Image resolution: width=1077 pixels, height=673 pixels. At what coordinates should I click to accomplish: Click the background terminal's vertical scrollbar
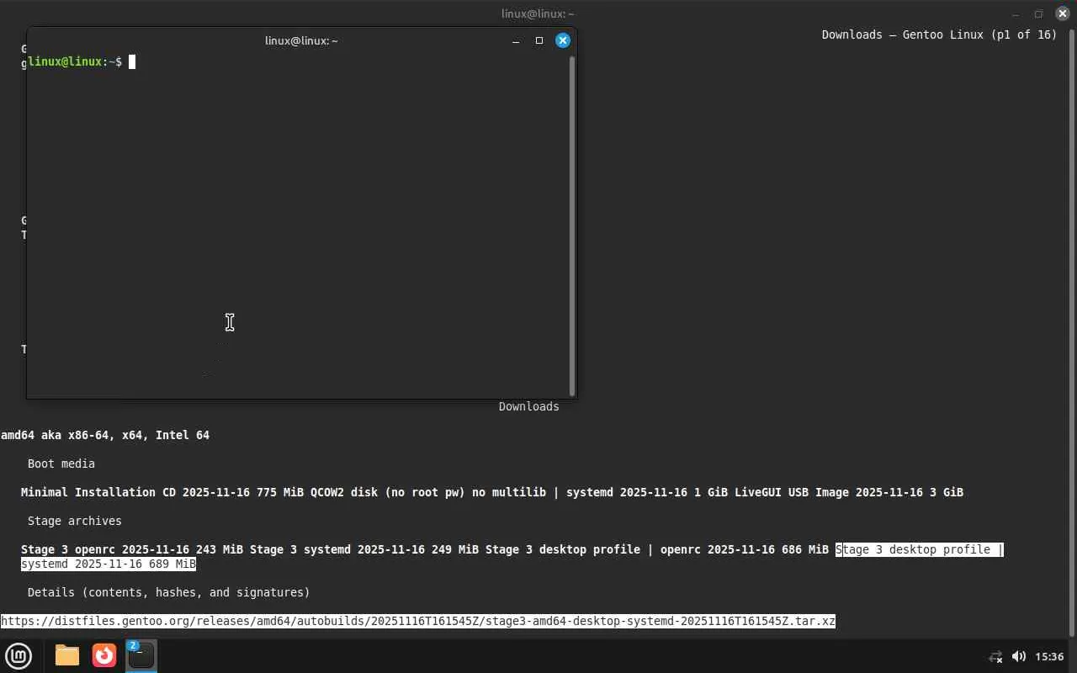pyautogui.click(x=1073, y=332)
